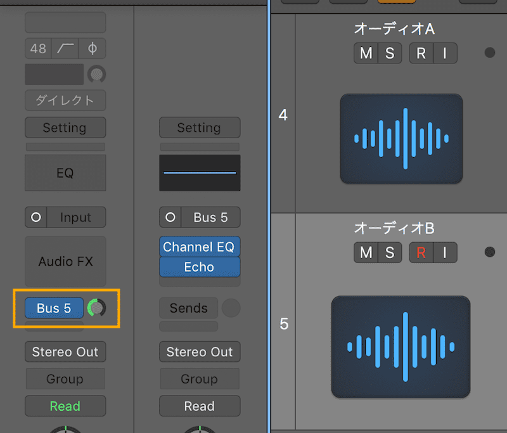This screenshot has height=433, width=507.
Task: Select track number 5
Action: [283, 324]
